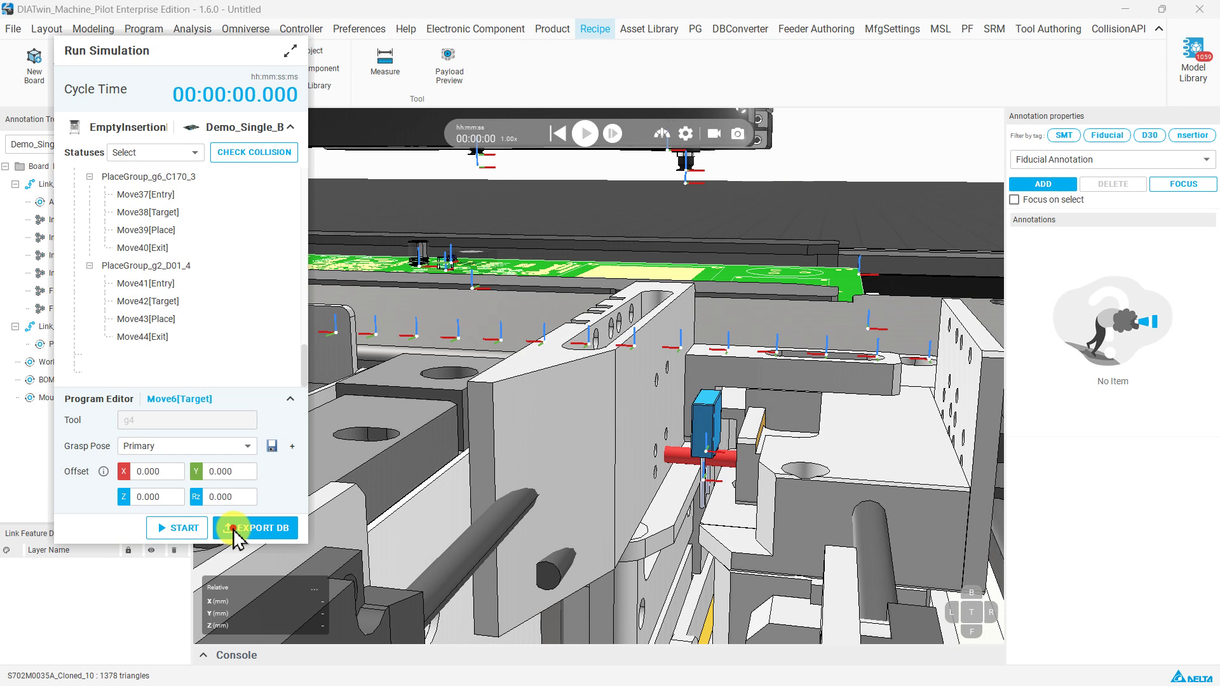Click the Offset info icon
Screen dimensions: 1220x686
pyautogui.click(x=104, y=471)
